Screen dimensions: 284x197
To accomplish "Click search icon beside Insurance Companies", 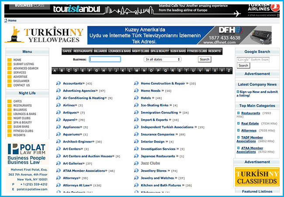I will click(x=136, y=134).
